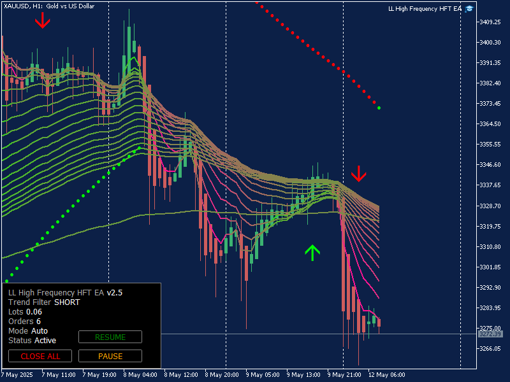Click the 9 May 13:00 time label

click(x=303, y=375)
